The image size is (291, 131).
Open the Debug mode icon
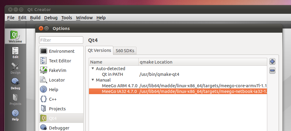point(15,84)
